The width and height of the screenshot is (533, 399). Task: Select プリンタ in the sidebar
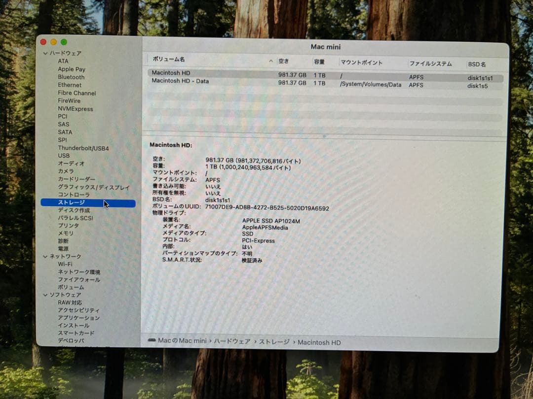[68, 226]
